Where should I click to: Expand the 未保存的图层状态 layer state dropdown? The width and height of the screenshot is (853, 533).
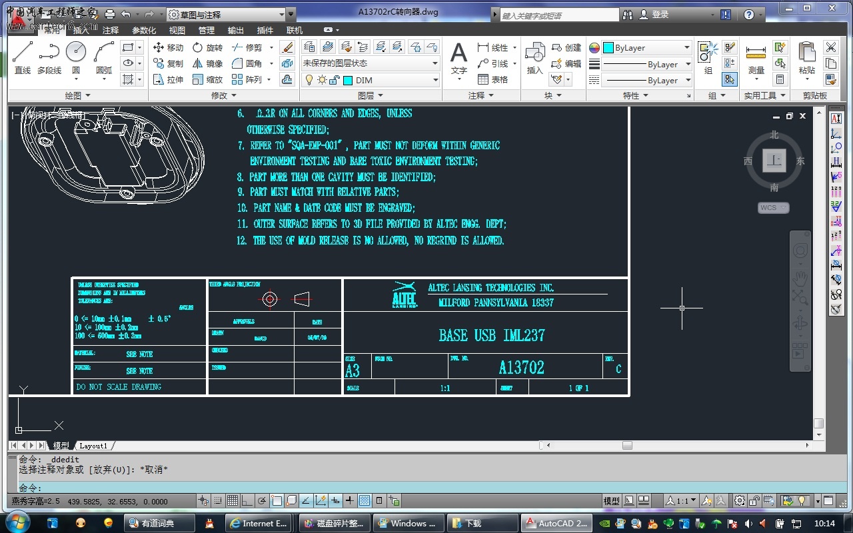pos(435,63)
